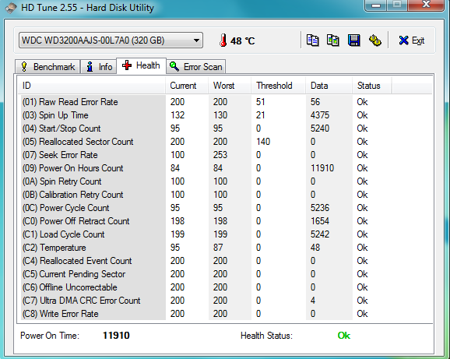Click the Current column header
The height and width of the screenshot is (359, 450).
tap(187, 86)
